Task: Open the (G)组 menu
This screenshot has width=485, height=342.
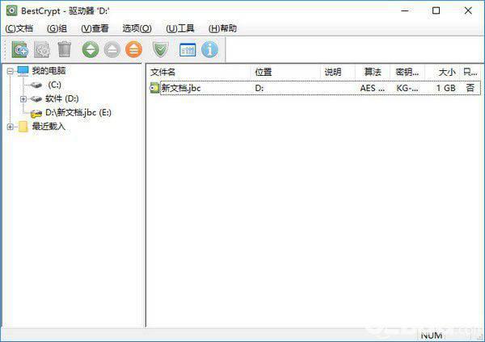Action: tap(57, 28)
